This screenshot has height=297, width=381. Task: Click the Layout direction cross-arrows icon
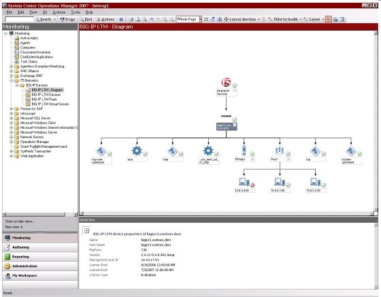pos(226,19)
